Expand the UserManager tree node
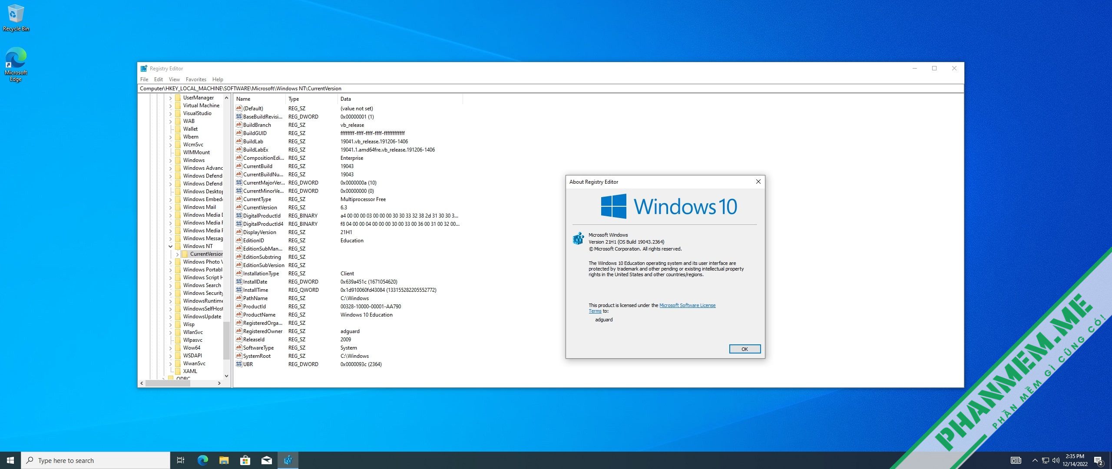This screenshot has height=469, width=1112. (x=171, y=98)
